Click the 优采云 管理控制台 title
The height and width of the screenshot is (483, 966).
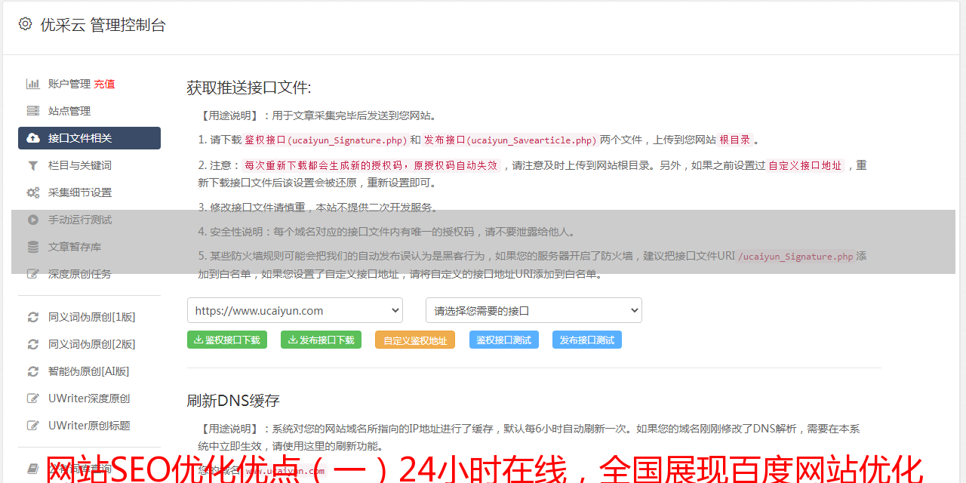(x=103, y=25)
